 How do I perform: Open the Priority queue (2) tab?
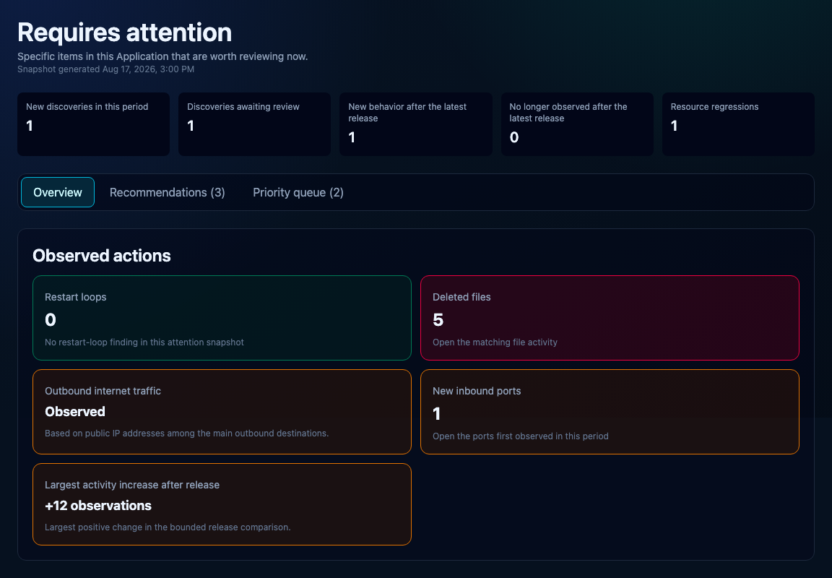tap(298, 192)
